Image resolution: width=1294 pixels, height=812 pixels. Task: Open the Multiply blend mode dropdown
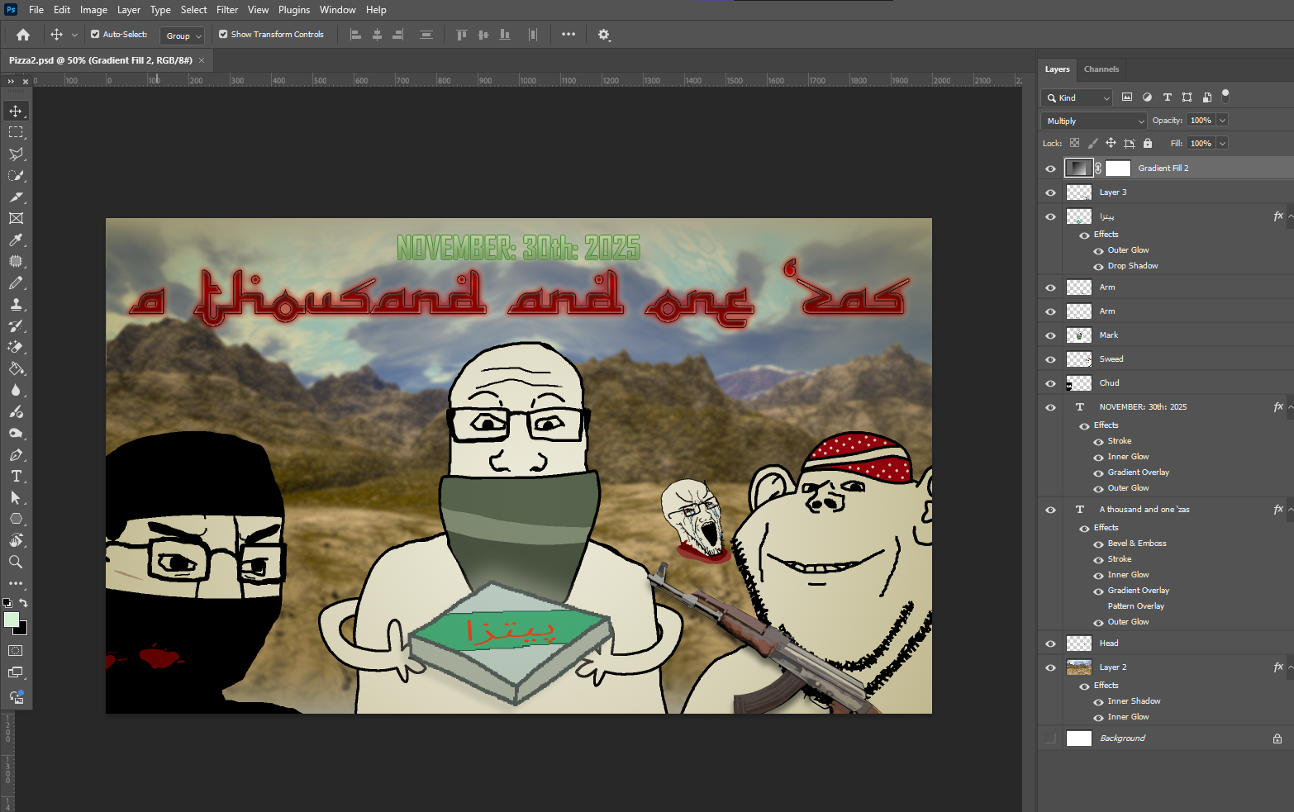pyautogui.click(x=1094, y=121)
